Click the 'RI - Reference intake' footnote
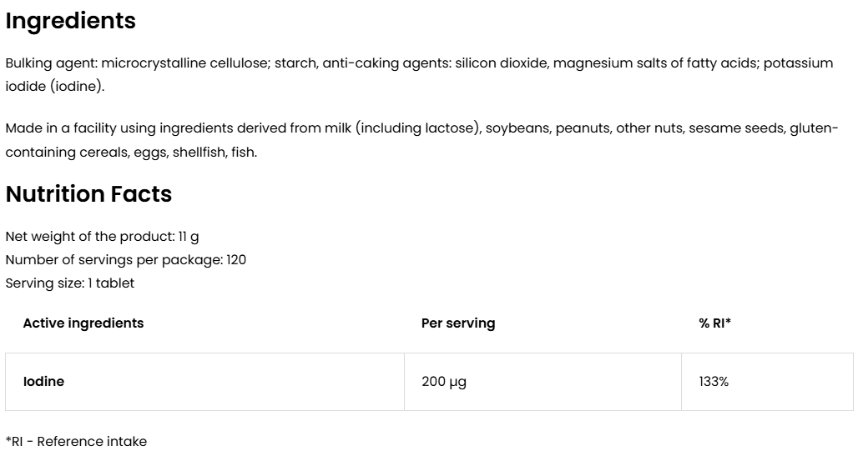The width and height of the screenshot is (858, 451). coord(76,441)
